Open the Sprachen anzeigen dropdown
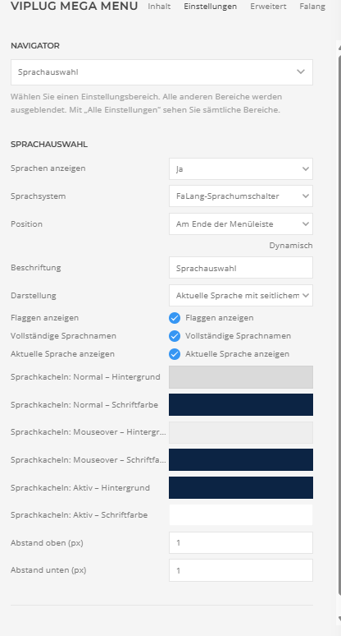The width and height of the screenshot is (341, 636). [x=241, y=168]
